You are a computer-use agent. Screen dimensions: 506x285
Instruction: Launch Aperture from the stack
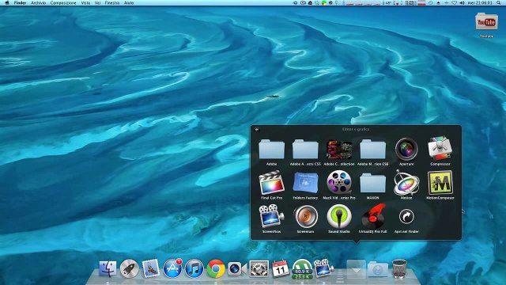(x=406, y=150)
